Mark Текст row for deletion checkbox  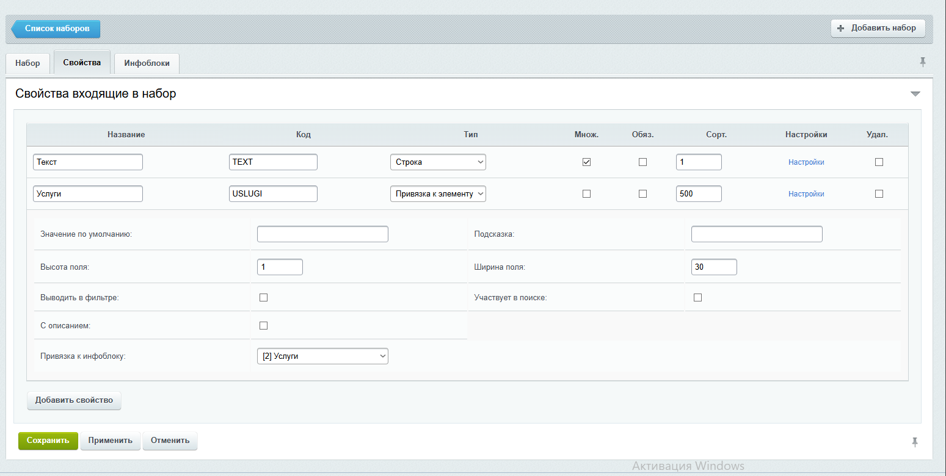[879, 162]
